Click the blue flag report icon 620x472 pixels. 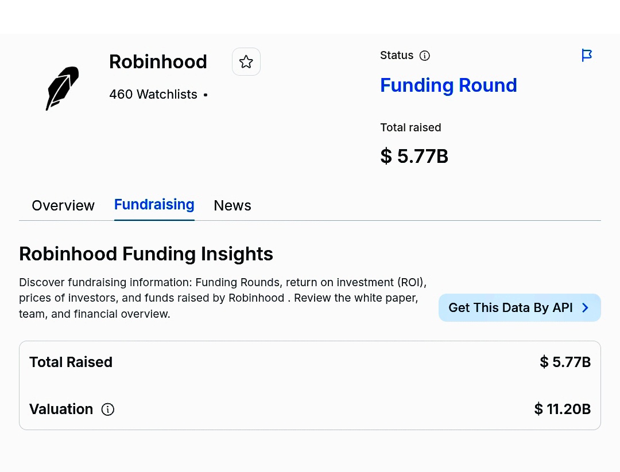pyautogui.click(x=587, y=56)
